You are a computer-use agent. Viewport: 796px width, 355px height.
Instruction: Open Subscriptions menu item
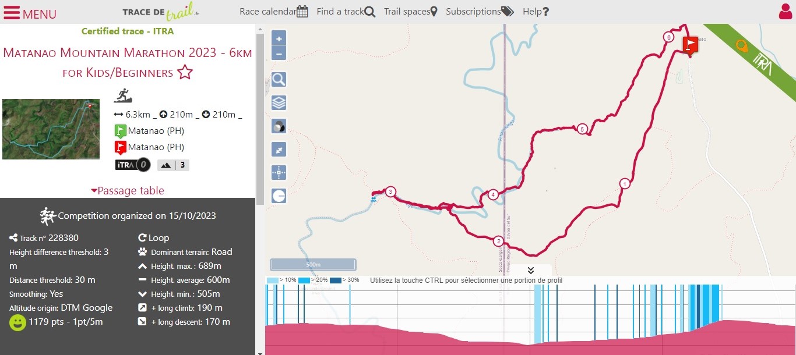(x=480, y=12)
